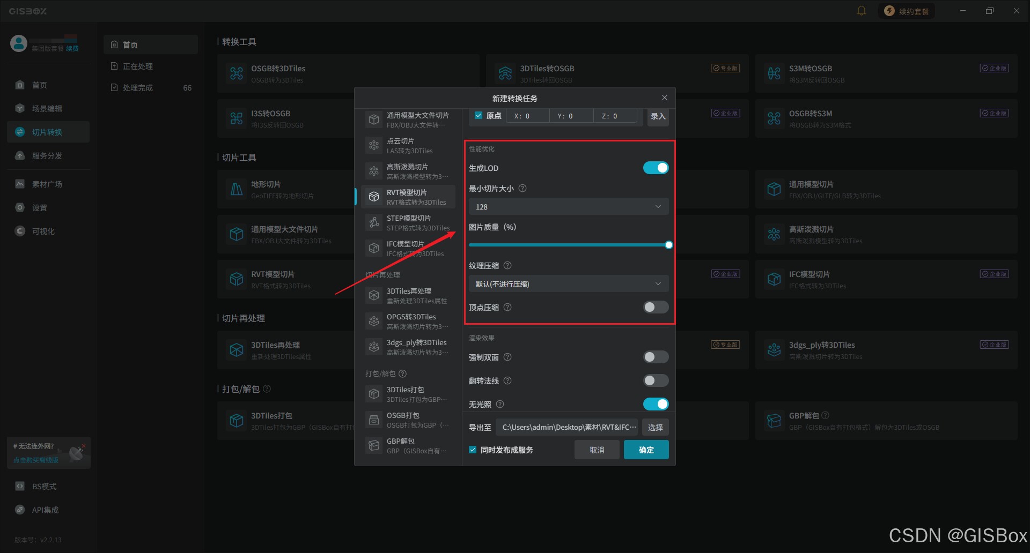Open 设置 settings in the sidebar
This screenshot has width=1030, height=553.
coord(48,207)
